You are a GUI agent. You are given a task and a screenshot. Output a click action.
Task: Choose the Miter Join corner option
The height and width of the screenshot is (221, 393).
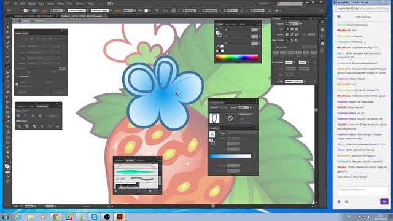coord(287,34)
